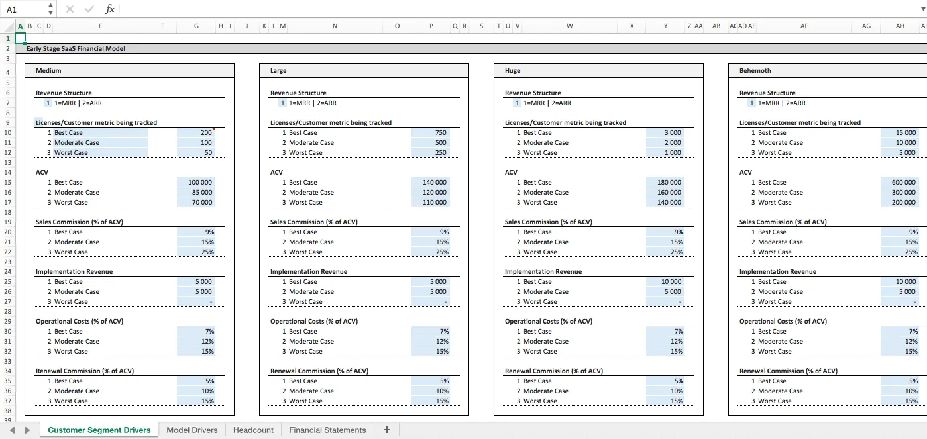This screenshot has height=439, width=927.
Task: Click Large Renewal Commission (% of ACV) heading
Action: click(x=319, y=371)
